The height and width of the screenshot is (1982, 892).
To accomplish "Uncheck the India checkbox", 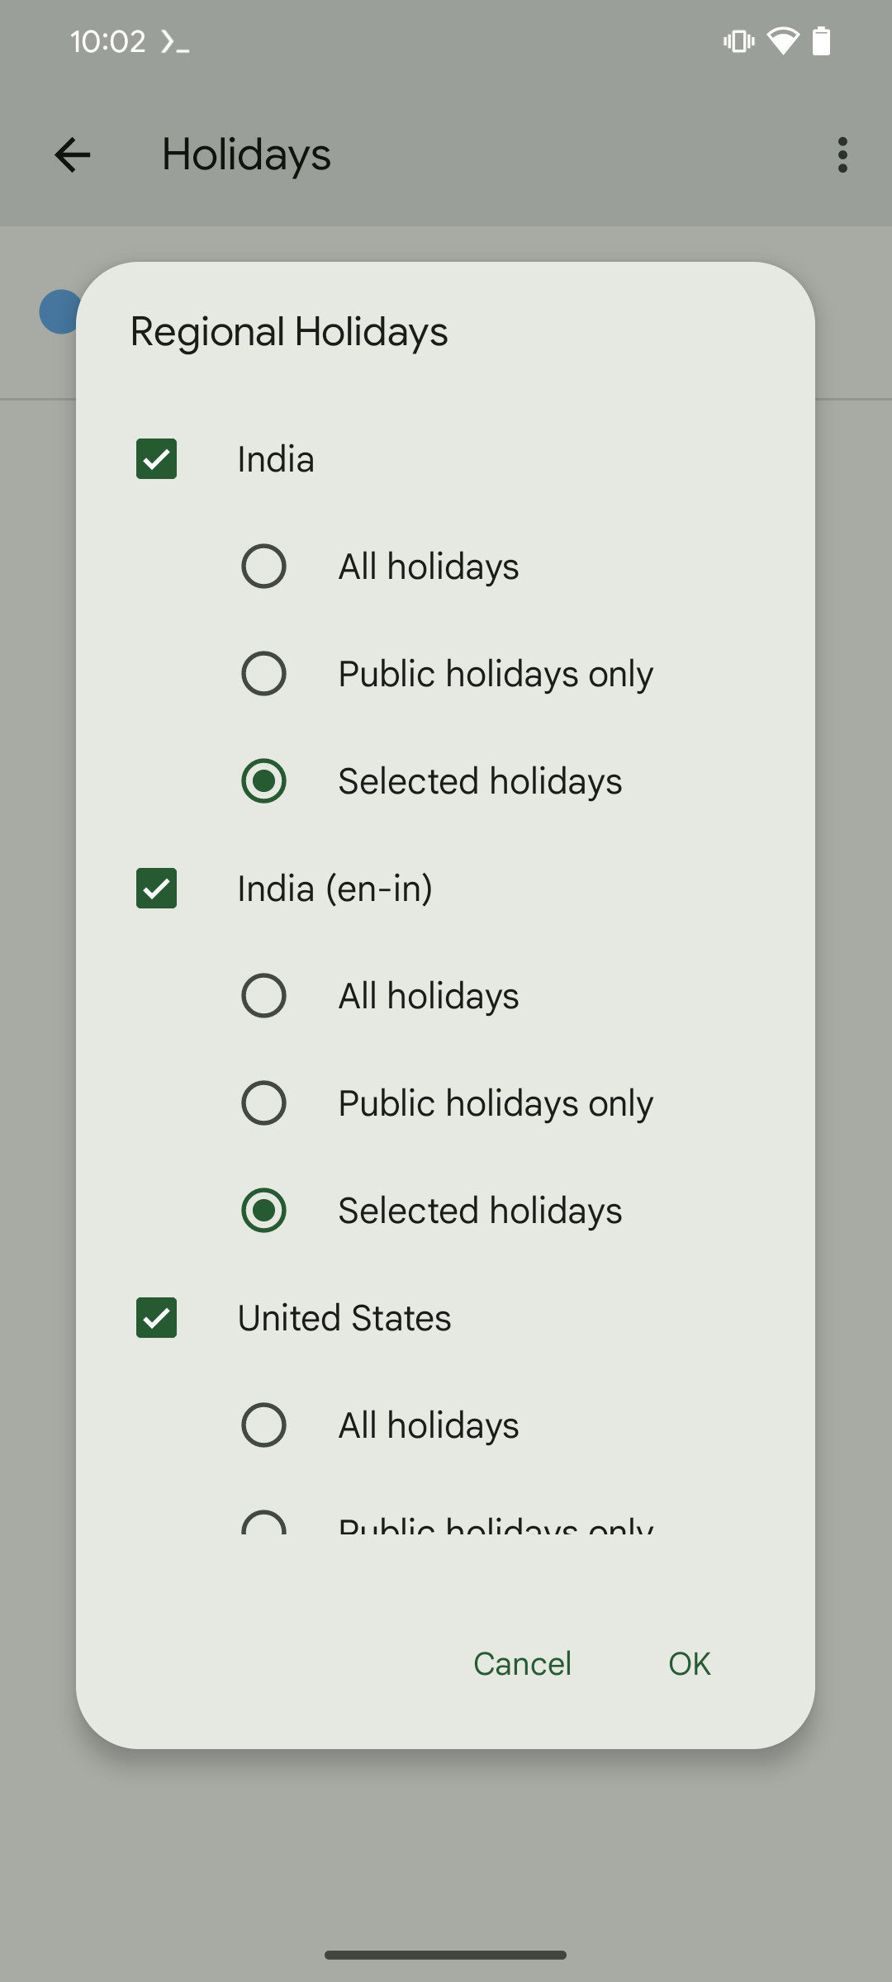I will [156, 459].
